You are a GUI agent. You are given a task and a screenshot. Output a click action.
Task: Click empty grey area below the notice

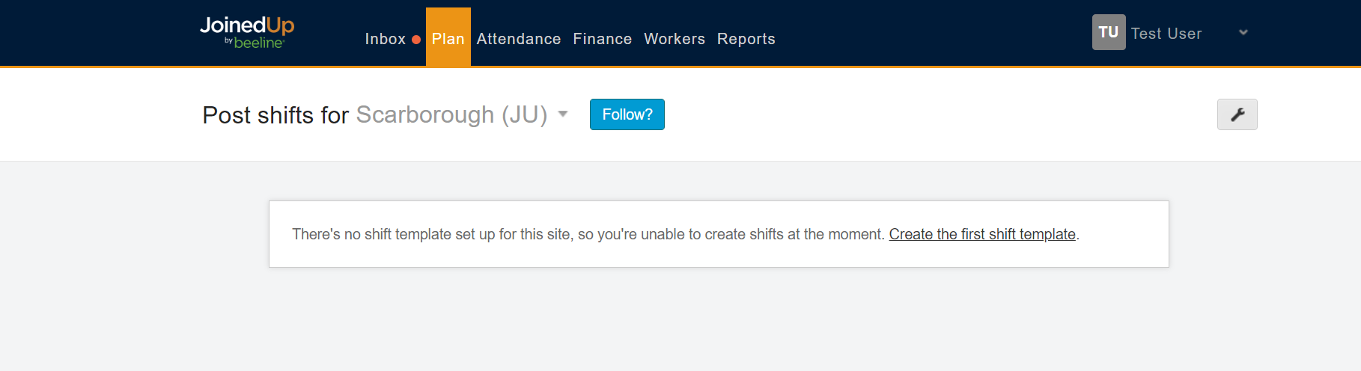tap(719, 322)
